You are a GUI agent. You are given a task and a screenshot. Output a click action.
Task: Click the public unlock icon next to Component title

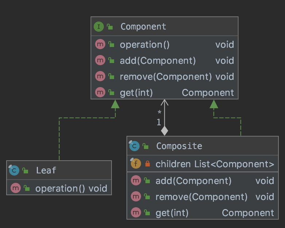pos(110,27)
